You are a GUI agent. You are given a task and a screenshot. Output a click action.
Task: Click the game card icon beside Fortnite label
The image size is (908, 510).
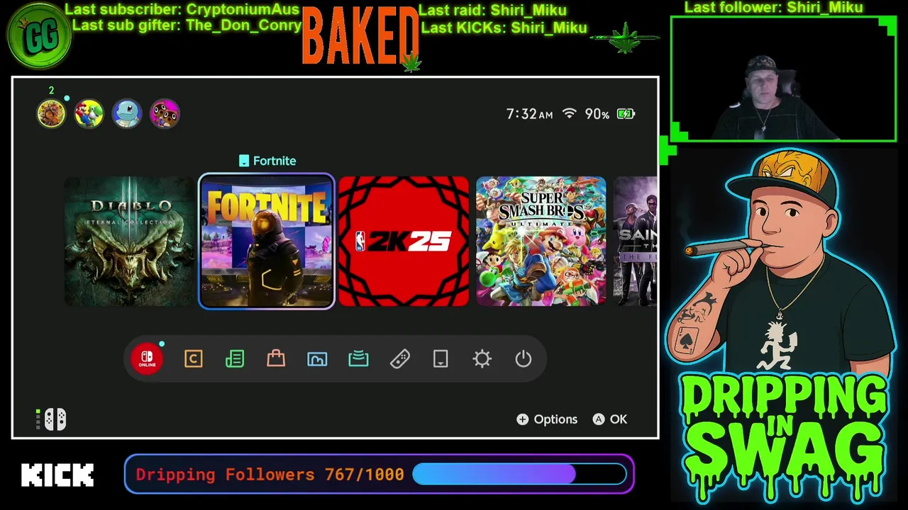coord(244,161)
